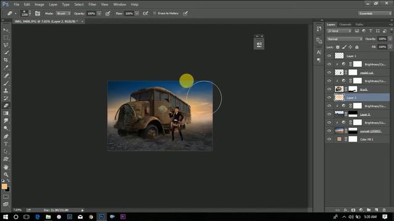Open the History panel icon
Image resolution: width=394 pixels, height=221 pixels.
tap(319, 29)
